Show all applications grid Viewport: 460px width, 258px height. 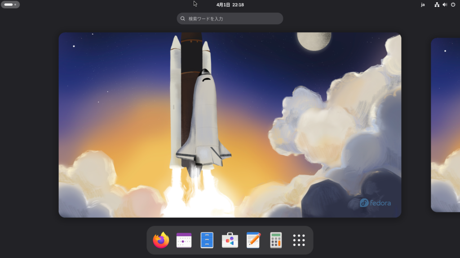(299, 240)
